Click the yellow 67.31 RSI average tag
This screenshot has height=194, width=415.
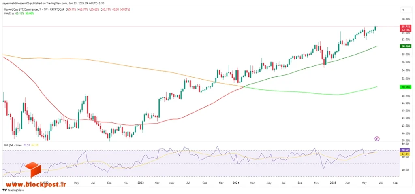click(x=406, y=153)
